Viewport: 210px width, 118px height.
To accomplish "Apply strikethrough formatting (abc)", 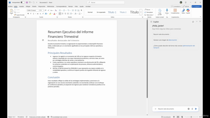I will pos(38,14).
